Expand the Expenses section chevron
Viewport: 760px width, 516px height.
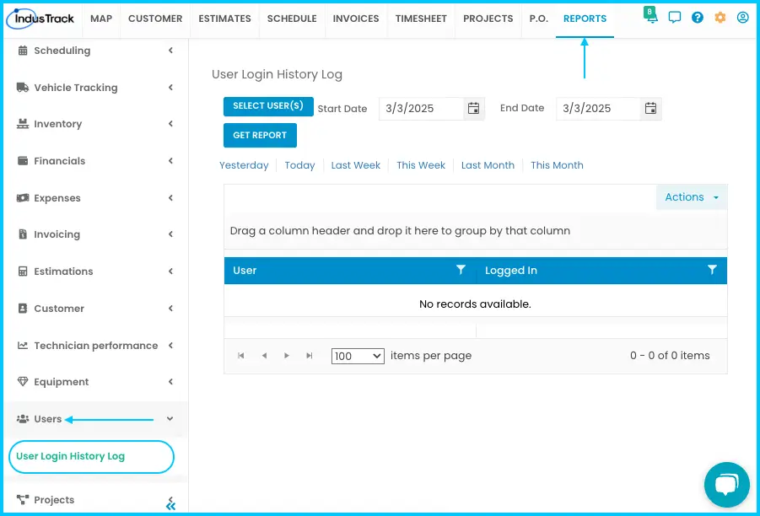(170, 197)
